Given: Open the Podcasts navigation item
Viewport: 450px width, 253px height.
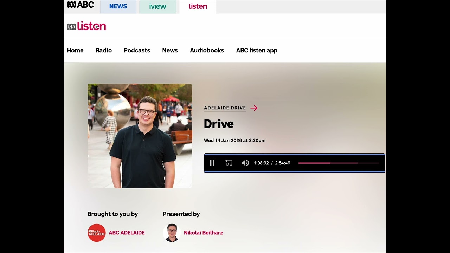Looking at the screenshot, I should pos(137,50).
